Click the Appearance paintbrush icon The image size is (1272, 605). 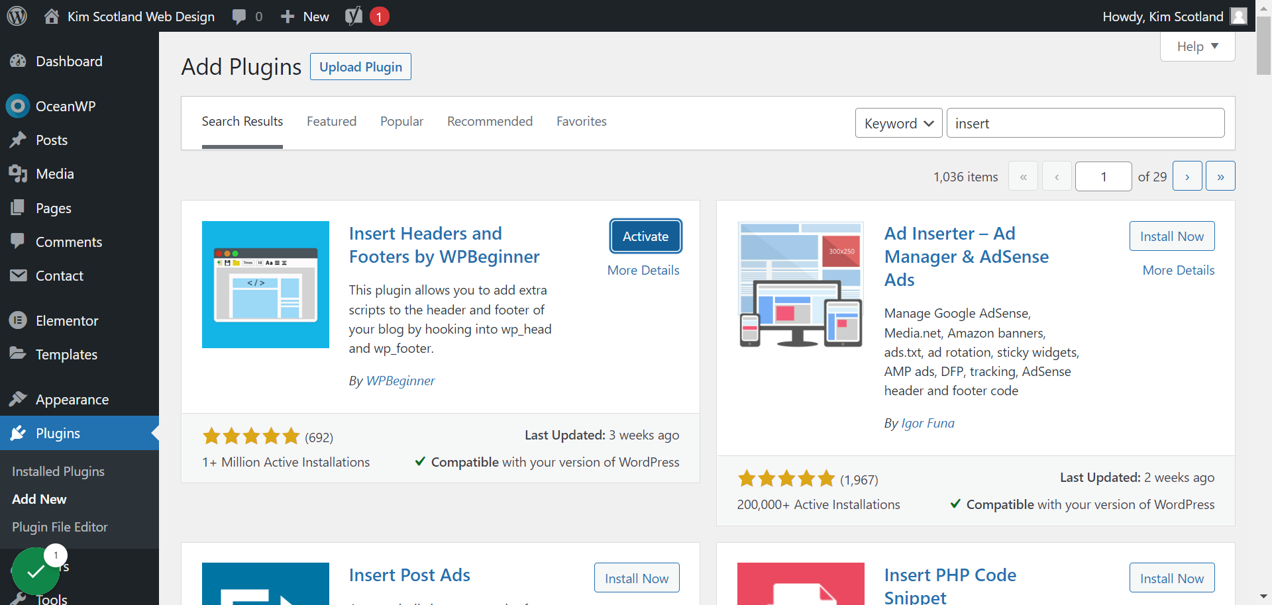(18, 399)
